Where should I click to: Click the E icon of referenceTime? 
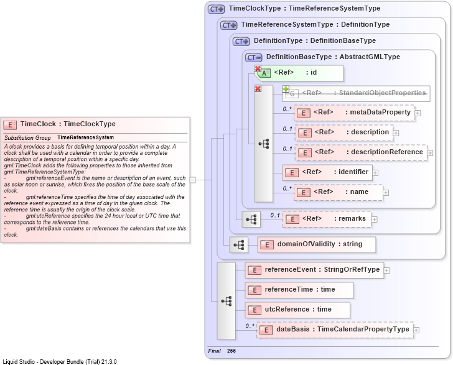255,290
